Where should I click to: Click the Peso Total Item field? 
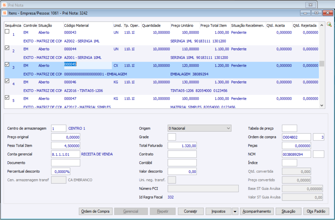pos(65,146)
